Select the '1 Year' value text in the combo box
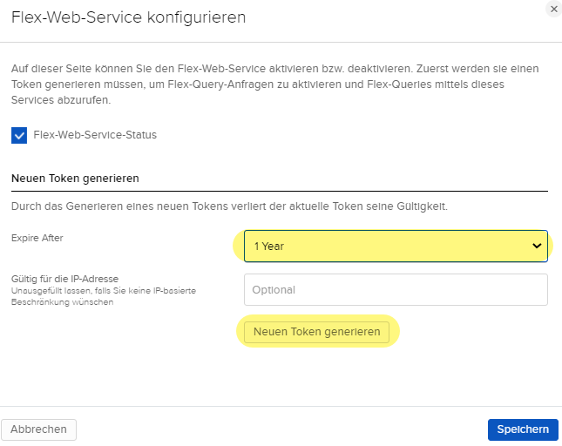 click(x=269, y=247)
